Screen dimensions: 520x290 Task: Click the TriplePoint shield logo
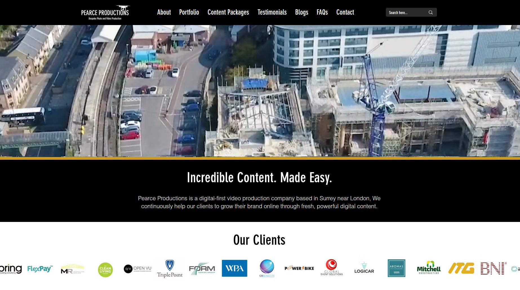[170, 269]
